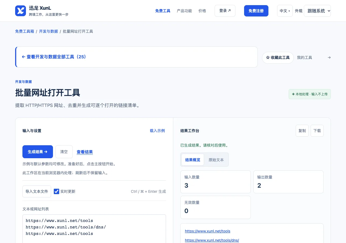Click the 下载 button
Image resolution: width=346 pixels, height=243 pixels.
317,131
